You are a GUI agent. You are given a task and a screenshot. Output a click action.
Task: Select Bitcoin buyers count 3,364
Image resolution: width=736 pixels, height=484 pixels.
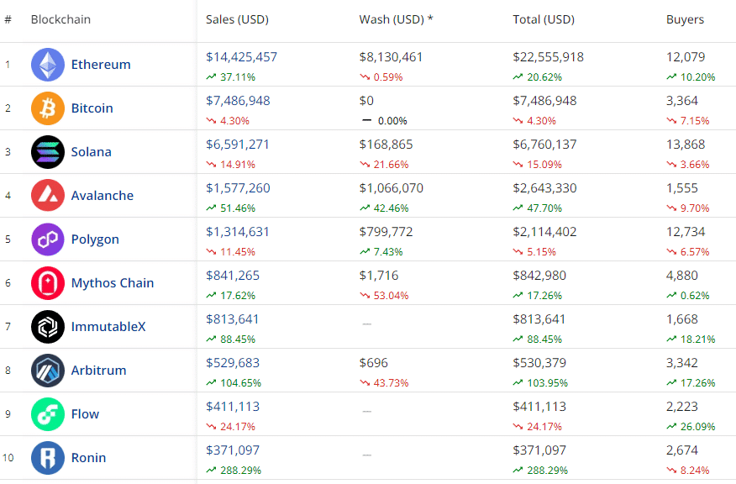(682, 101)
